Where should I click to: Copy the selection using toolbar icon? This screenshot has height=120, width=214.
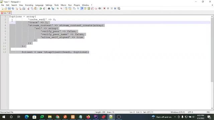click(x=32, y=8)
